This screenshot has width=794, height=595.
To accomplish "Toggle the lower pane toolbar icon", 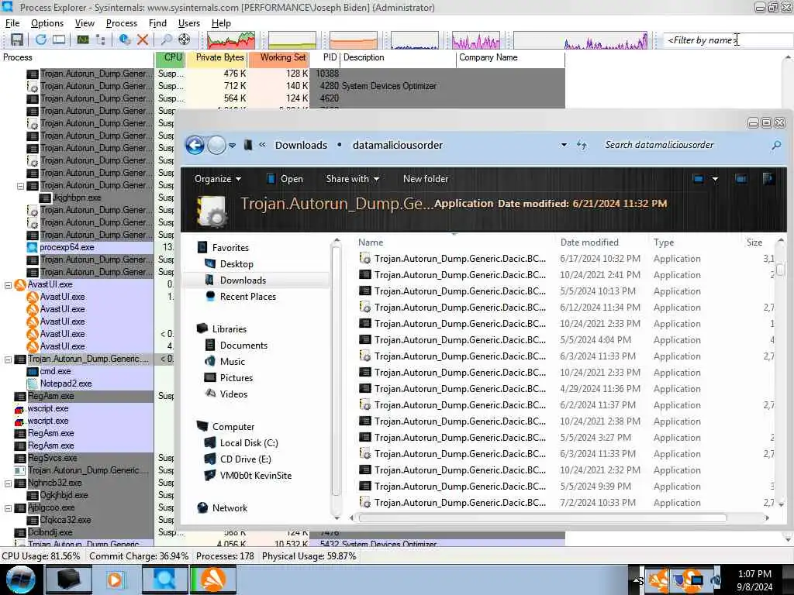I will (59, 40).
